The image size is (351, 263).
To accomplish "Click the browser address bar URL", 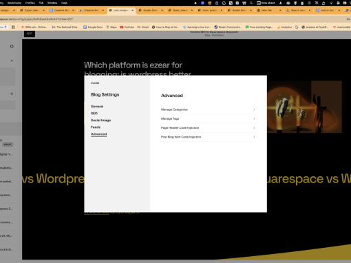I will click(36, 19).
